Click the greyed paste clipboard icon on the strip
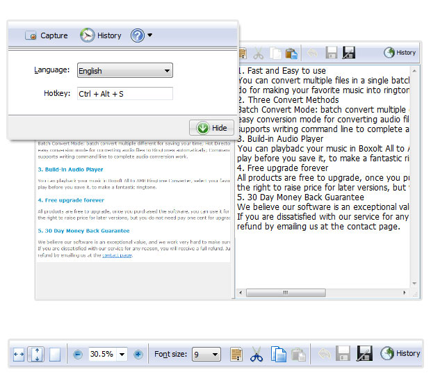This screenshot has width=431, height=381. (x=299, y=354)
